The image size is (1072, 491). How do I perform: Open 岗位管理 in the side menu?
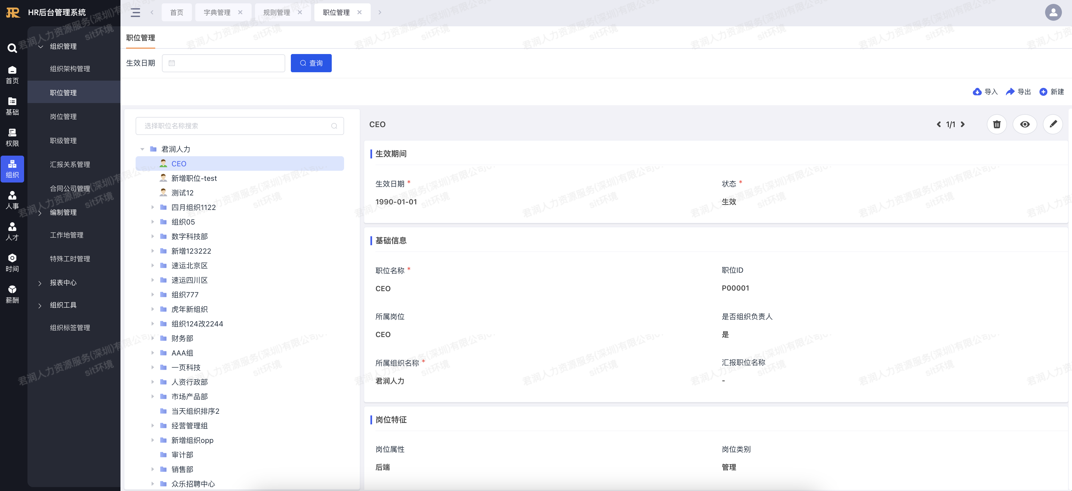[63, 117]
